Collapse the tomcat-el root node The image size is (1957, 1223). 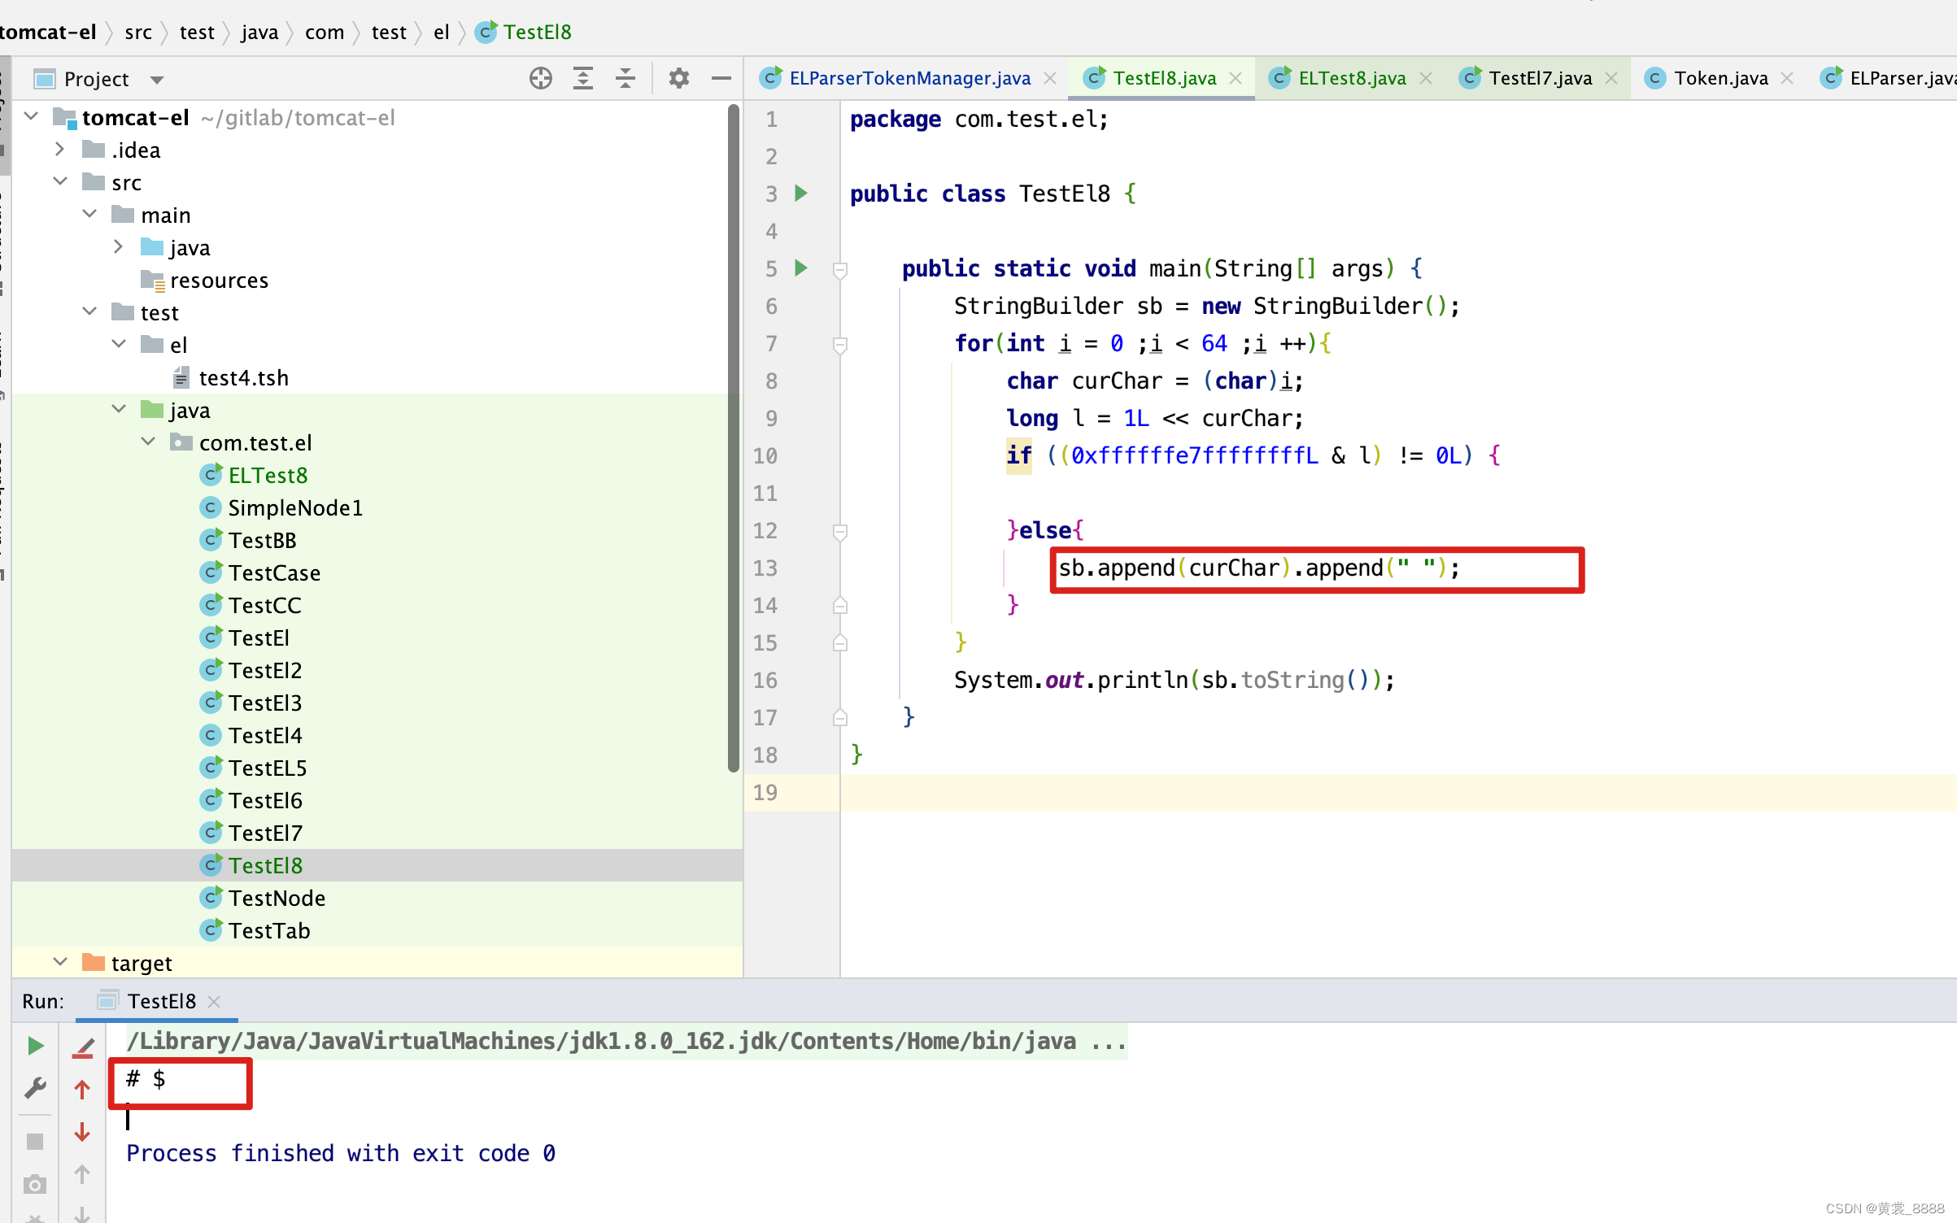[32, 116]
